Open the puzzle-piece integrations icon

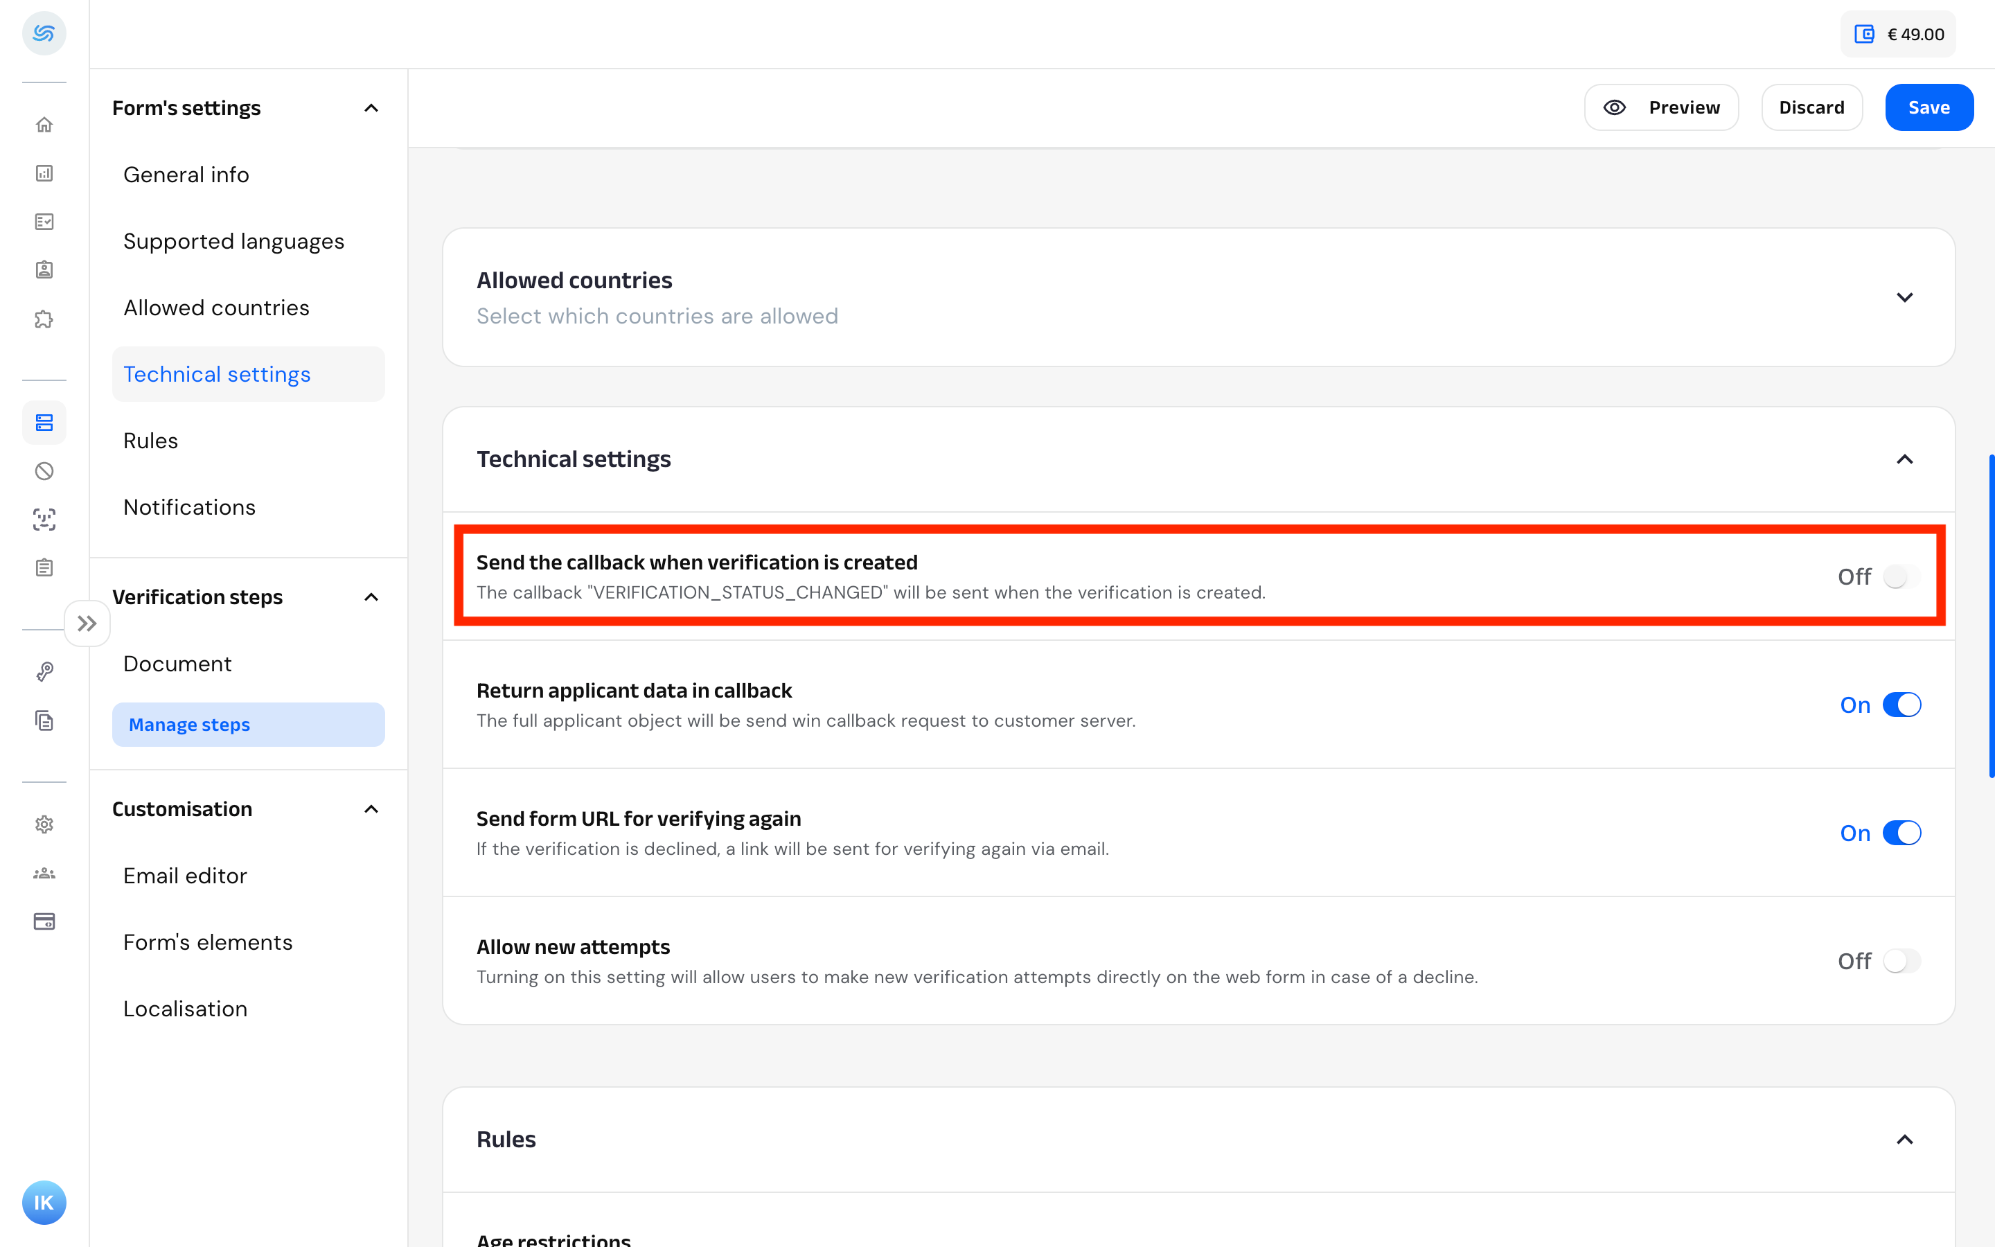point(44,319)
